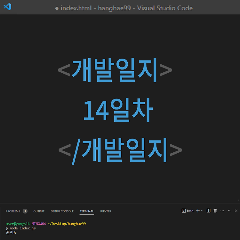This screenshot has height=240, width=240.
Task: Click the Visual Studio Code logo icon
Action: click(x=7, y=7)
